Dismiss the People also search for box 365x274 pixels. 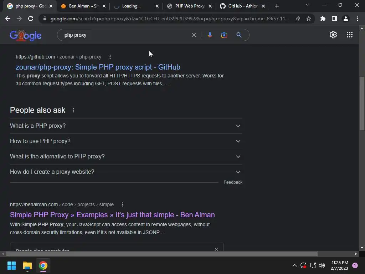[x=216, y=249]
